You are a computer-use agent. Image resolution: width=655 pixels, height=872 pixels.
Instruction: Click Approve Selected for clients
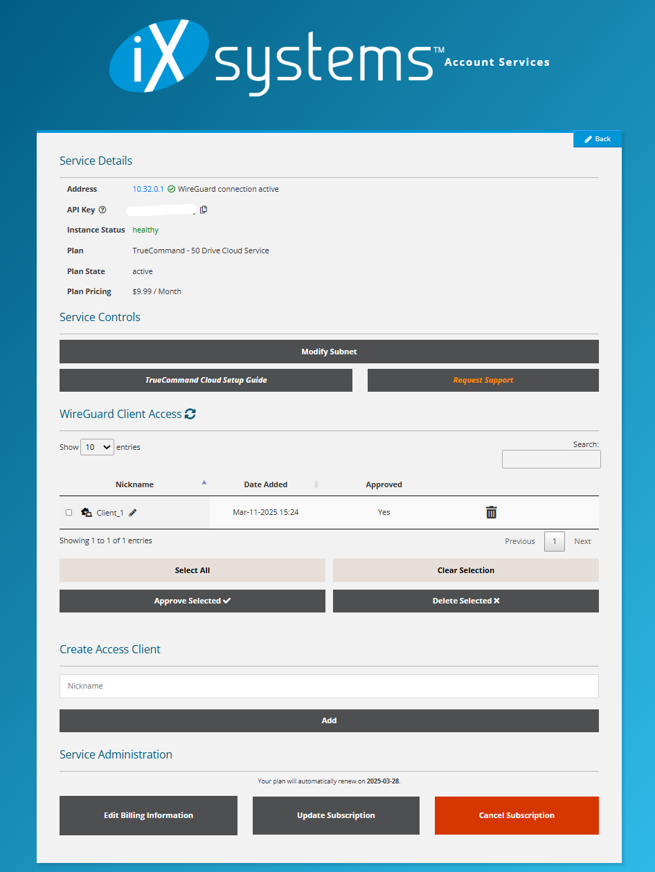pyautogui.click(x=192, y=601)
